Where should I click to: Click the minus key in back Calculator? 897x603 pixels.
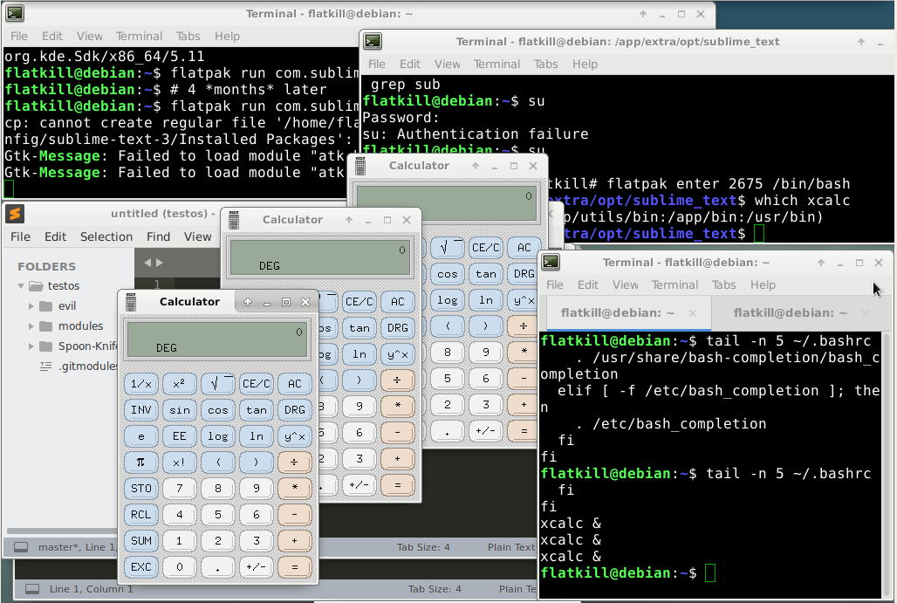[523, 378]
